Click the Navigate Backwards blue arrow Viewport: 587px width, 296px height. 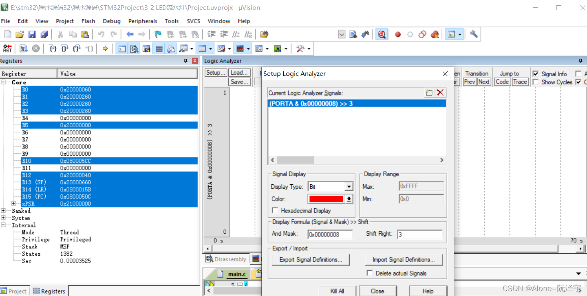(x=130, y=34)
